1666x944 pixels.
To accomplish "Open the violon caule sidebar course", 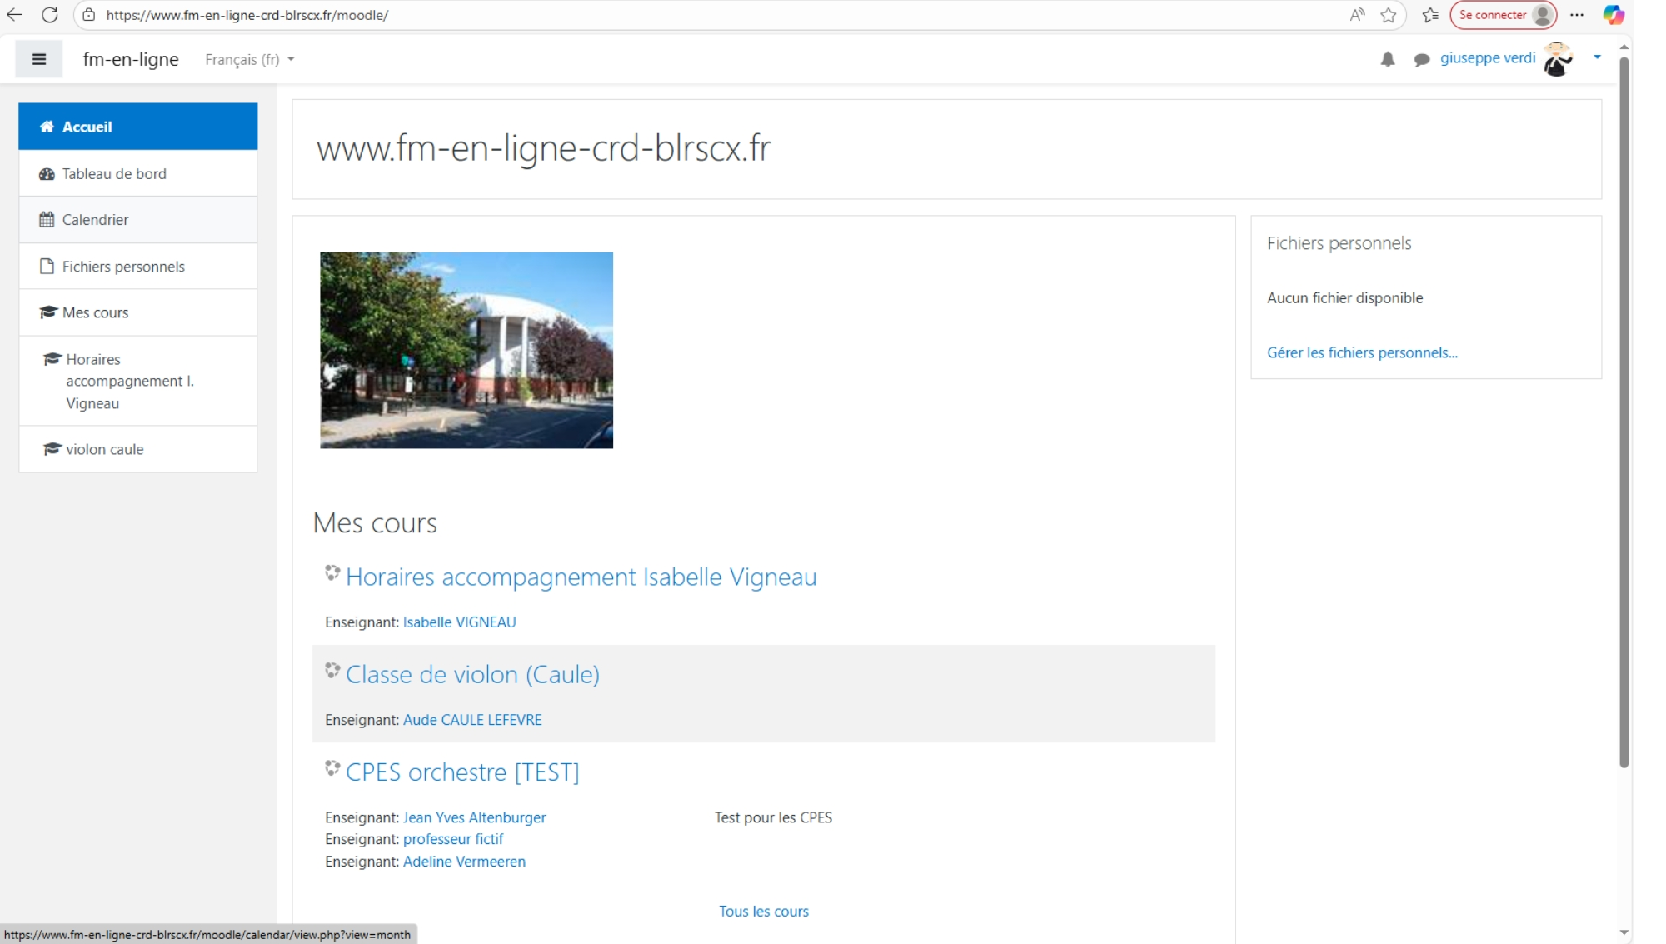I will [x=104, y=449].
